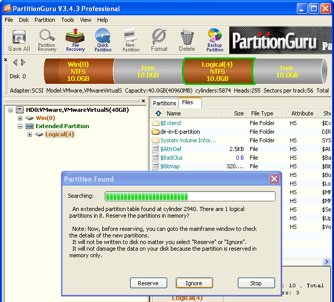Viewport: 334px width, 302px height.
Task: Go to previous disk arrow
Action: pos(15,62)
